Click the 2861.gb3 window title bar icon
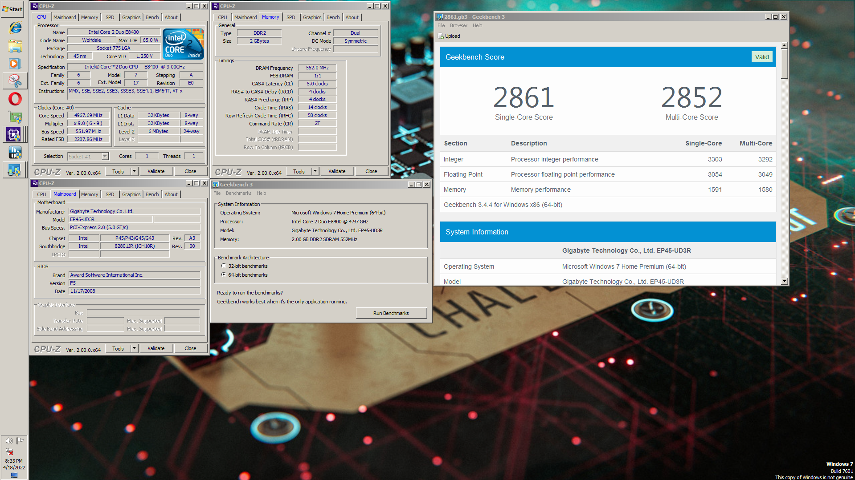 pyautogui.click(x=440, y=17)
